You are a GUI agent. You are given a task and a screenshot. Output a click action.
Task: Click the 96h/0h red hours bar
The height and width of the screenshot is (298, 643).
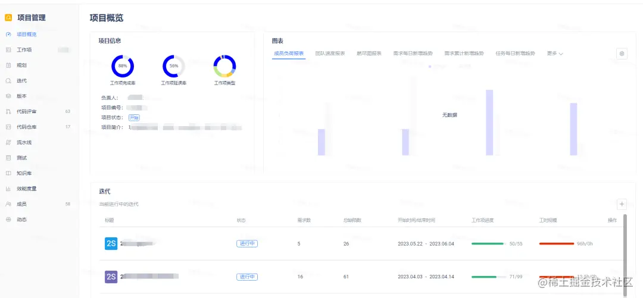[557, 243]
